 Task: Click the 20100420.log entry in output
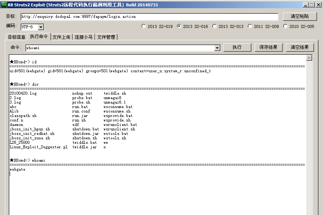(x=23, y=93)
